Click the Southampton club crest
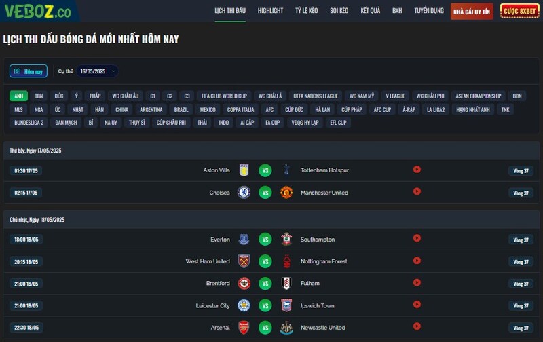 pos(286,239)
